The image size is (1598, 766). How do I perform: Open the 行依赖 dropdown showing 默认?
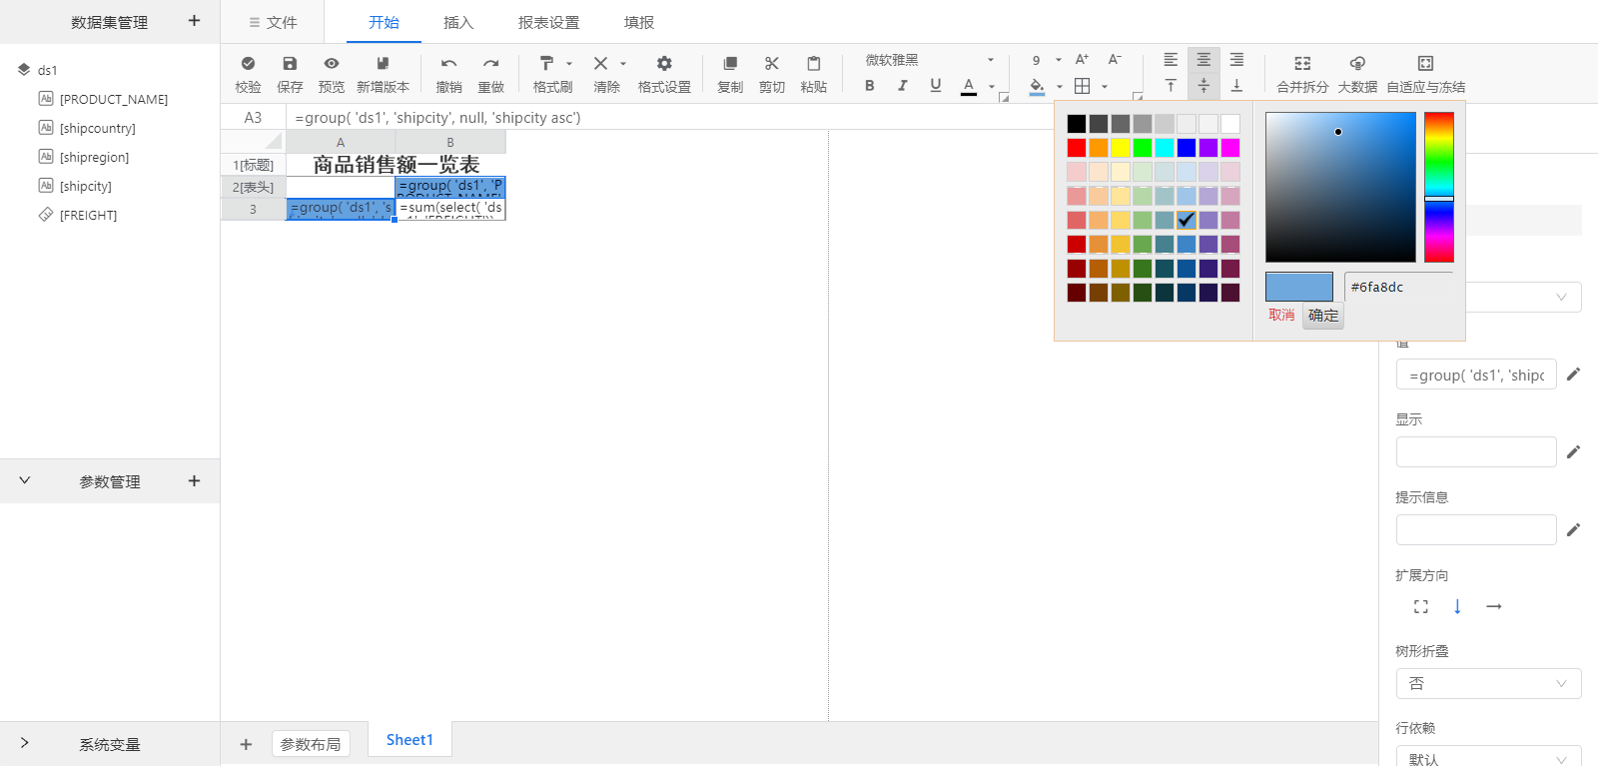tap(1488, 757)
